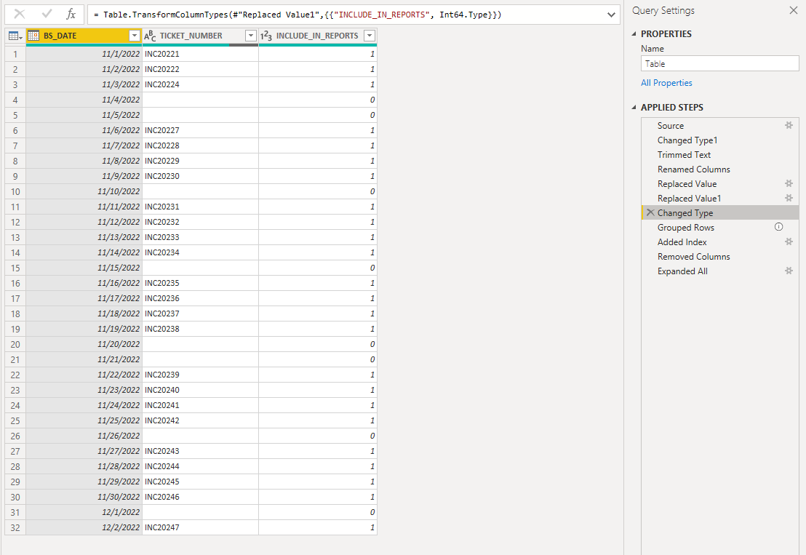
Task: Select the Source applied step
Action: [670, 125]
